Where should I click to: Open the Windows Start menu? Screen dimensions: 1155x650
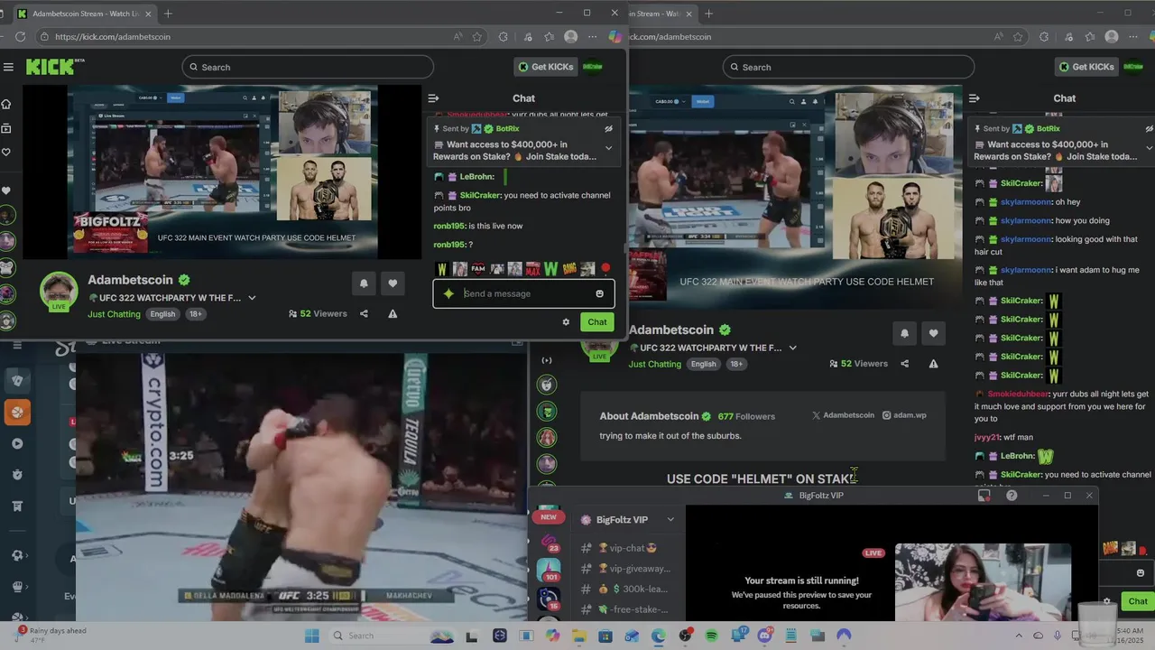[312, 636]
